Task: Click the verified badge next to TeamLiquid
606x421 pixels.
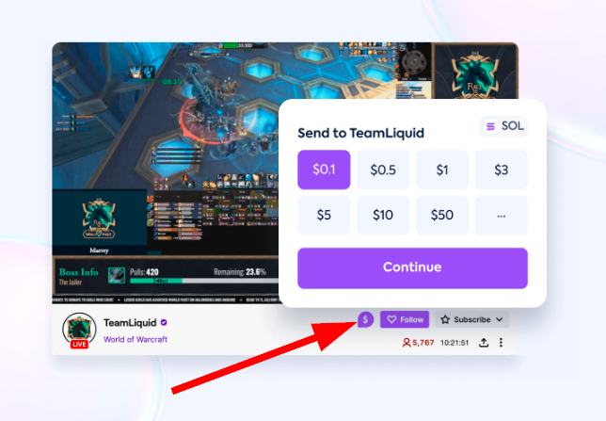Action: point(164,322)
